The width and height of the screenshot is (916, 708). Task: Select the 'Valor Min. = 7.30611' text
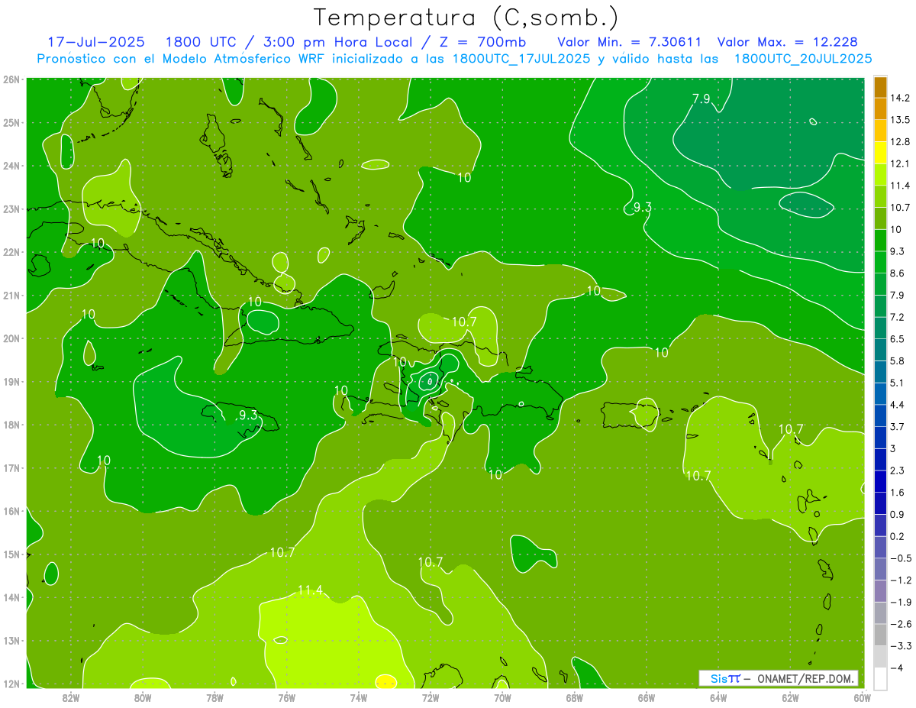click(630, 42)
